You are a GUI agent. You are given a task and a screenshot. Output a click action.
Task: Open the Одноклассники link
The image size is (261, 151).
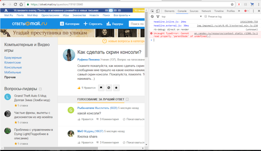50,15
